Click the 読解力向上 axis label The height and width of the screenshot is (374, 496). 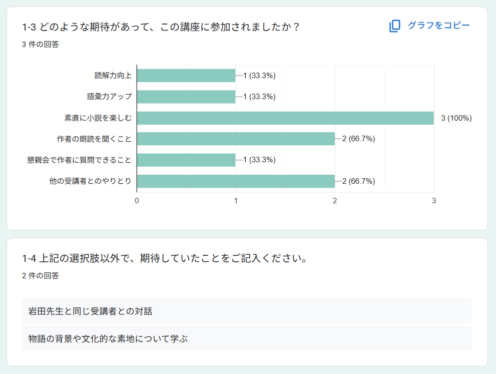point(113,76)
